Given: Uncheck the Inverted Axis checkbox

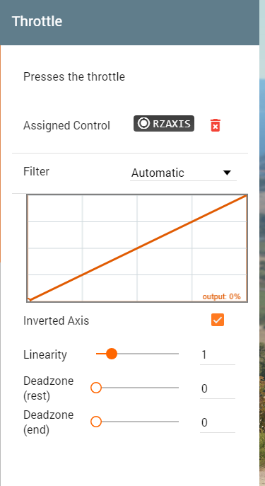Looking at the screenshot, I should (218, 320).
